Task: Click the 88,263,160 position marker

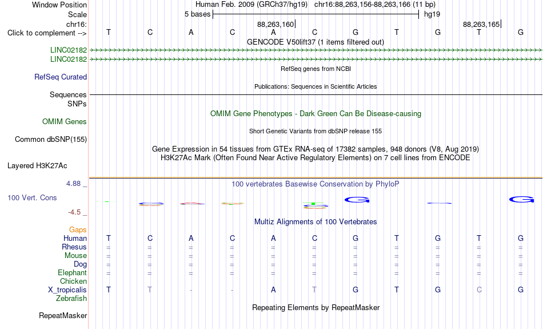Action: (276, 24)
